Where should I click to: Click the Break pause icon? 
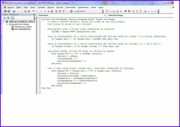coord(45,11)
